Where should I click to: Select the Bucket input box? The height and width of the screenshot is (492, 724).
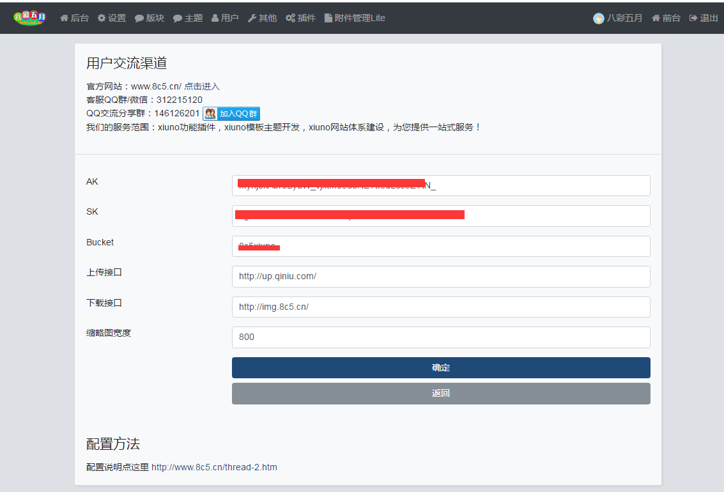click(441, 247)
